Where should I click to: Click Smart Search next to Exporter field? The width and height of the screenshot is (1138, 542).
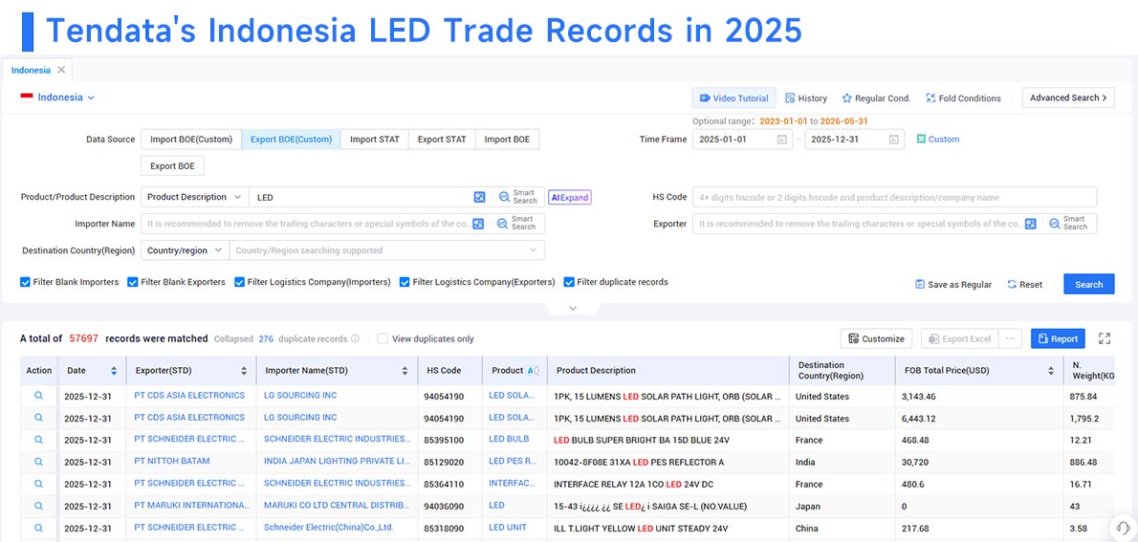point(1068,224)
